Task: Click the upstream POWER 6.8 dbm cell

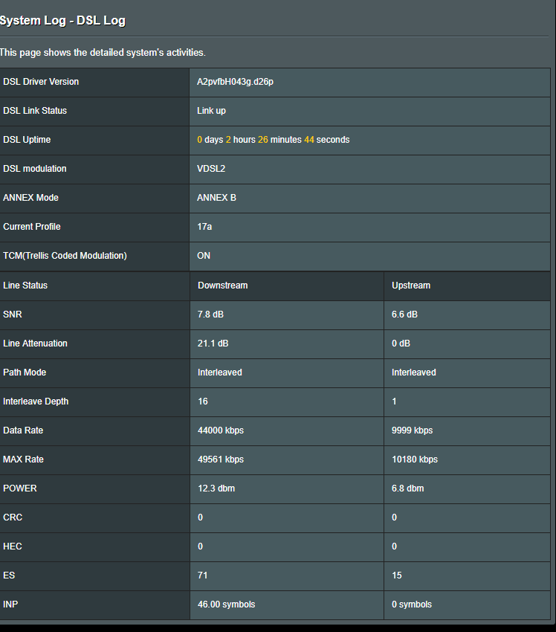Action: (x=468, y=488)
